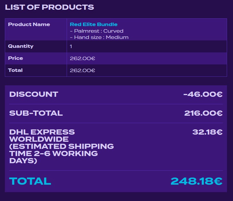Screen dimensions: 233x201
Task: Click the 248.18€ grand total
Action: (196, 181)
